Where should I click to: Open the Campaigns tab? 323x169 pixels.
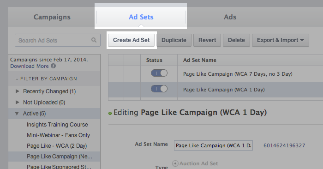click(x=52, y=17)
